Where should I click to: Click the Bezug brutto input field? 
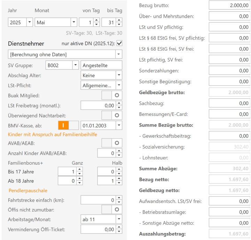[229, 5]
